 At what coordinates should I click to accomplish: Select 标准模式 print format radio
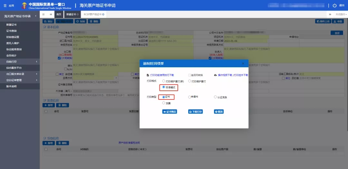coord(164,87)
